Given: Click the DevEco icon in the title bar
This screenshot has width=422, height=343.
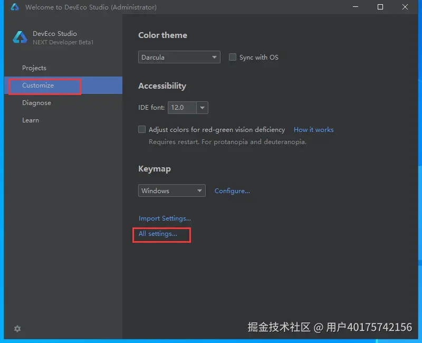Looking at the screenshot, I should coord(15,7).
